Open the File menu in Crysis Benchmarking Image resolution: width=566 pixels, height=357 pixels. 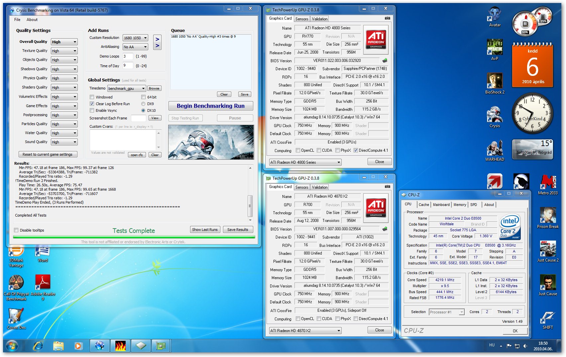tap(17, 20)
